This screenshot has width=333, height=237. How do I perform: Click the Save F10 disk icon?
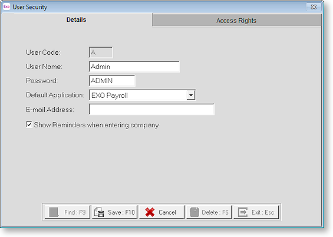[99, 212]
